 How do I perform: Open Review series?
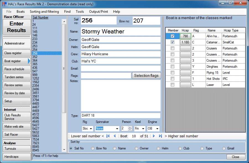coord(17,85)
